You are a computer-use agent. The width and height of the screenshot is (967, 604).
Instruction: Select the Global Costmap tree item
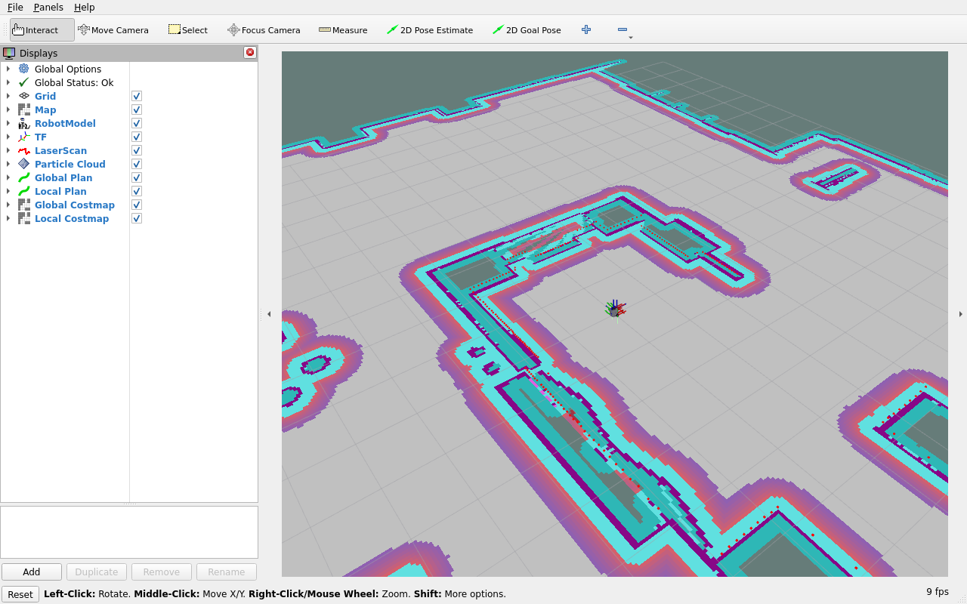(75, 205)
